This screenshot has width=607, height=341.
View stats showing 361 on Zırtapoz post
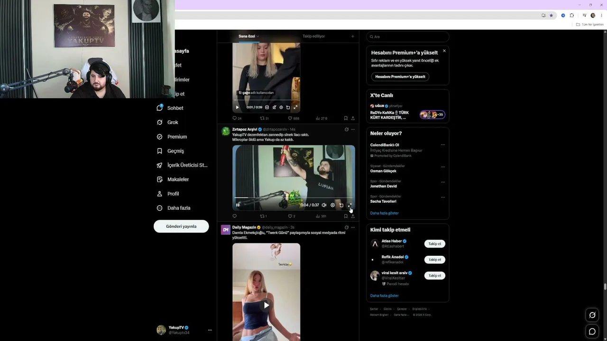pyautogui.click(x=321, y=216)
